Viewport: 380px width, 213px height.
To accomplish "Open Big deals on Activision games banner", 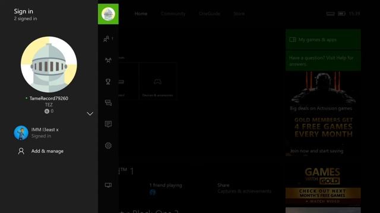I will point(323,92).
